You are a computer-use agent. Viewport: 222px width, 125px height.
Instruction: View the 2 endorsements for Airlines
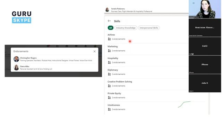point(119,39)
